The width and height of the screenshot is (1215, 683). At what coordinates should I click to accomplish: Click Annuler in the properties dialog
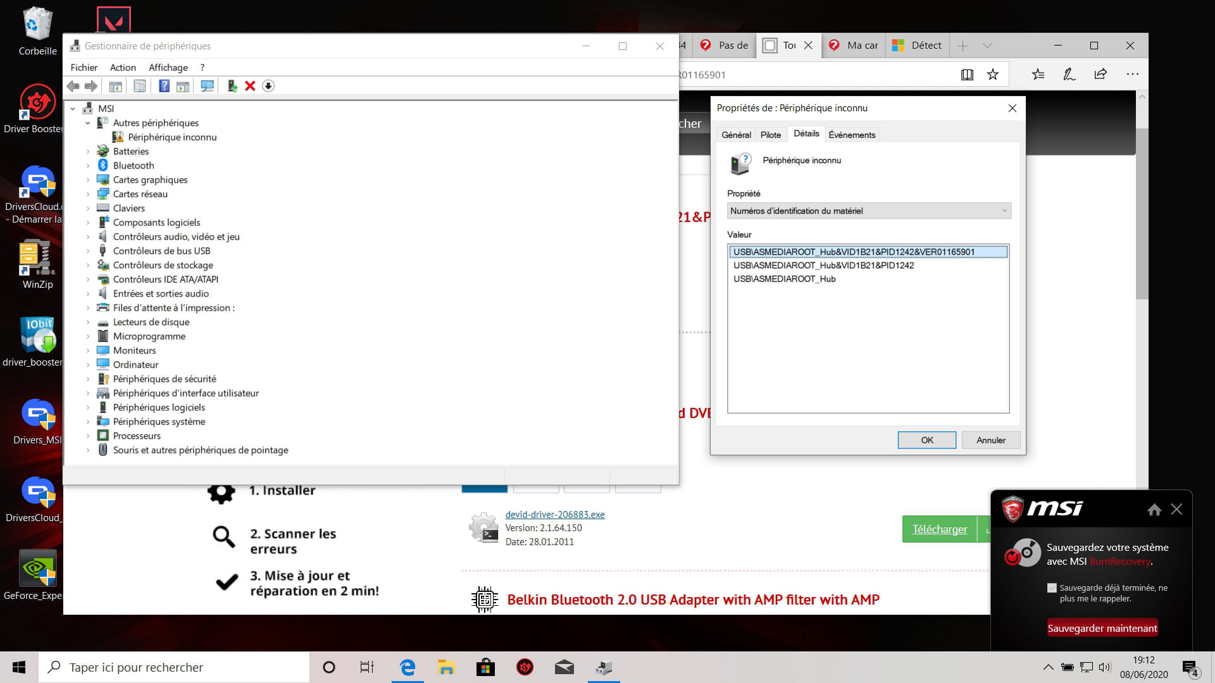click(991, 440)
